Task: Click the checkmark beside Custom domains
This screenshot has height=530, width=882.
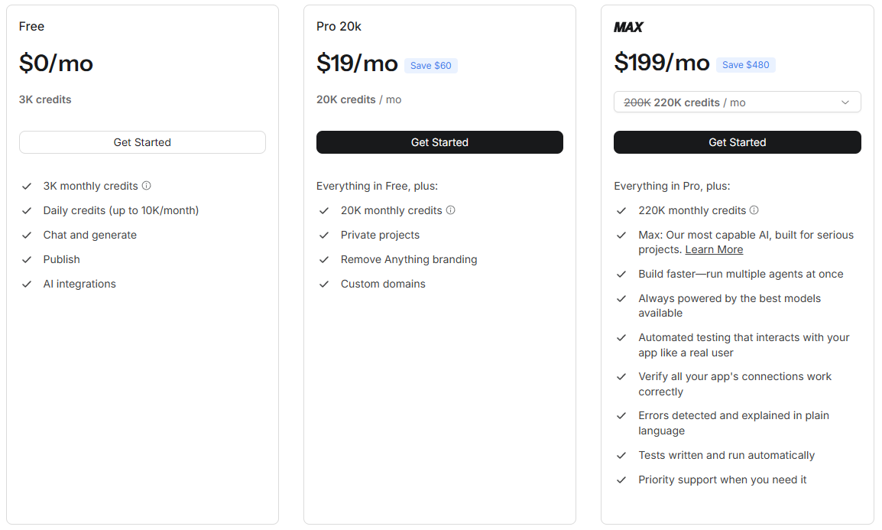Action: point(324,285)
